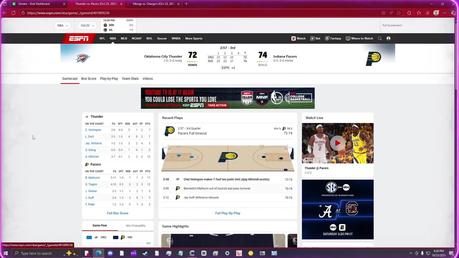The width and height of the screenshot is (459, 258).
Task: Open the Copilot icon in the browser toolbar
Action: click(453, 13)
